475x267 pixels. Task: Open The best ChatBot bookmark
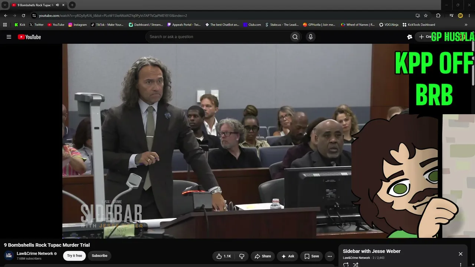[222, 25]
